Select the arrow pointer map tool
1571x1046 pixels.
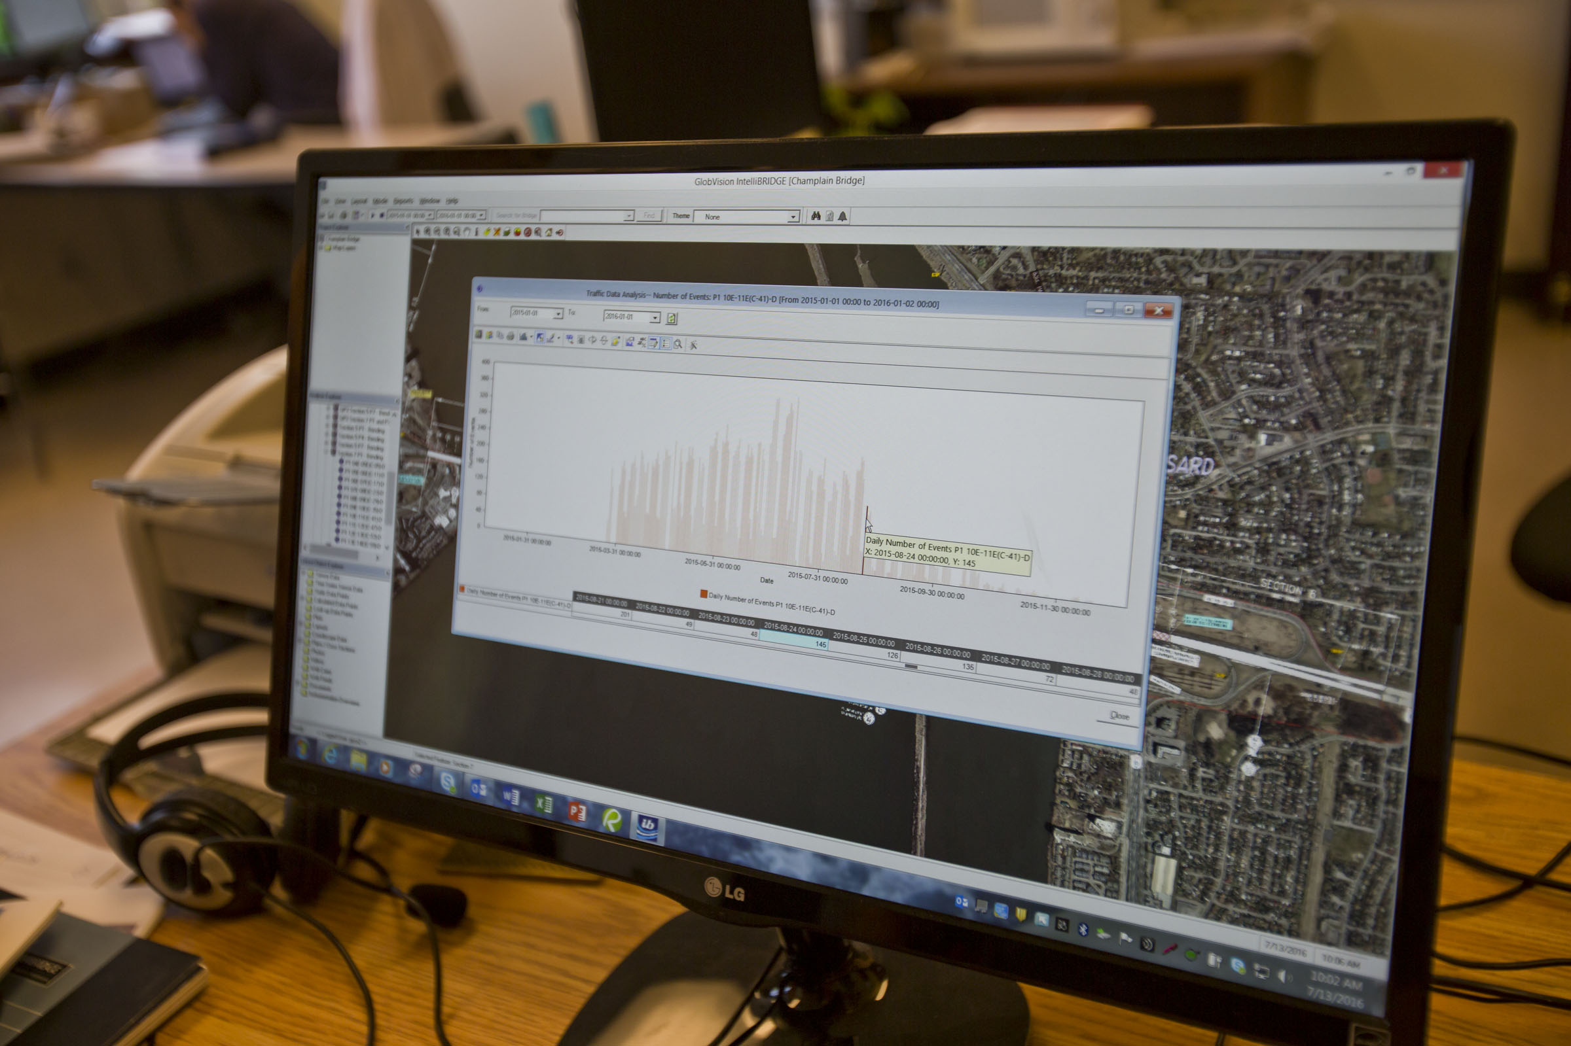pos(418,232)
